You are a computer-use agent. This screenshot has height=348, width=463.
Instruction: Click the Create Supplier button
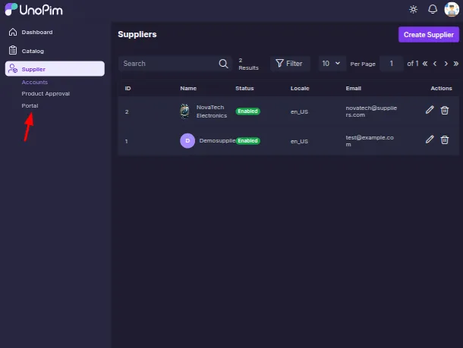pos(428,35)
